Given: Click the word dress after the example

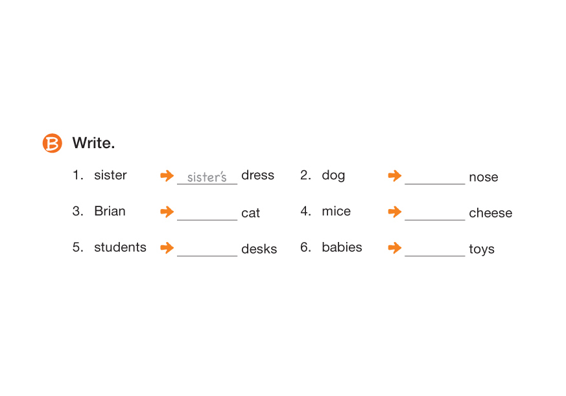Looking at the screenshot, I should click(257, 175).
